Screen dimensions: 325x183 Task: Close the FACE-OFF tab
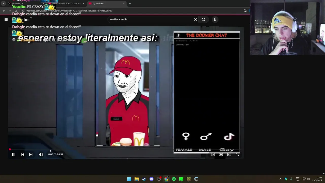point(84,4)
